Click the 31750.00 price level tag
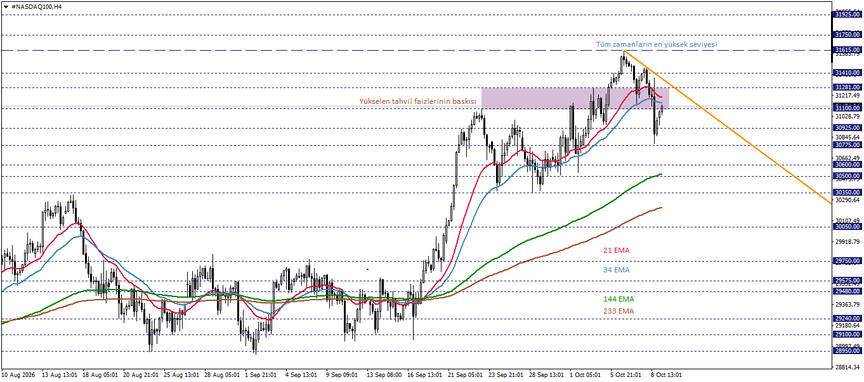The height and width of the screenshot is (382, 864). click(848, 35)
